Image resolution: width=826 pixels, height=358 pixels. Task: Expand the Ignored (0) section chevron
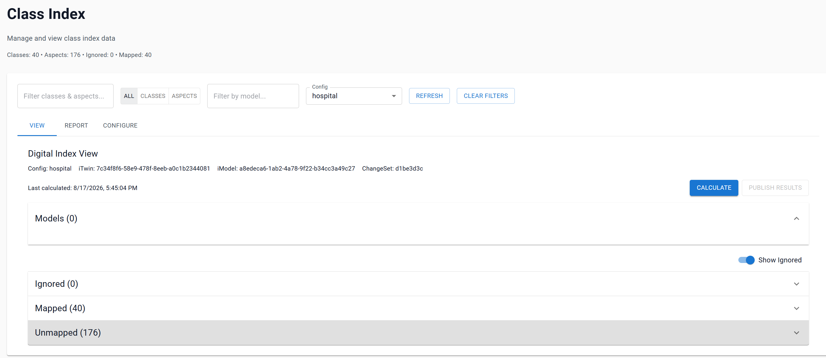pos(796,284)
